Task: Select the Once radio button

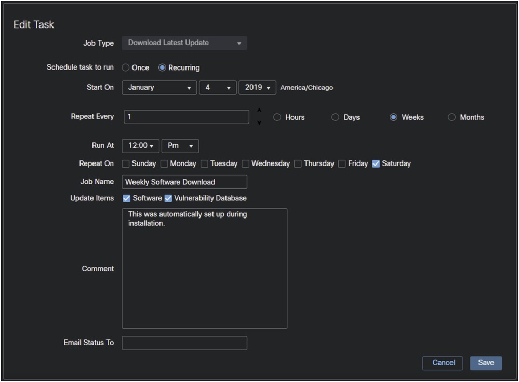Action: coord(125,67)
